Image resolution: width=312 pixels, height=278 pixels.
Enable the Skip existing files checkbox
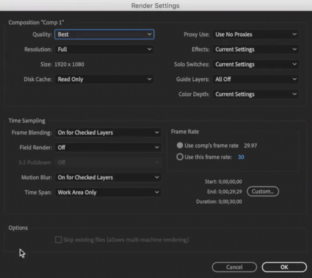[58, 240]
